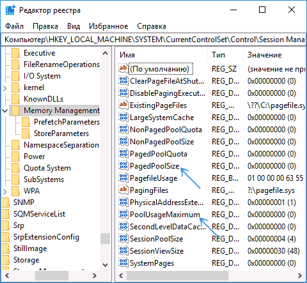Click the default value string icon
307x283 pixels.
point(123,69)
